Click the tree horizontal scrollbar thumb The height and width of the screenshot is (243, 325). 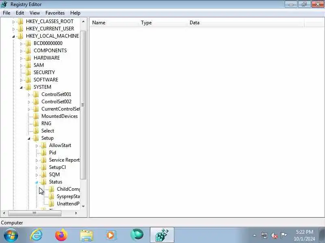pyautogui.click(x=35, y=213)
